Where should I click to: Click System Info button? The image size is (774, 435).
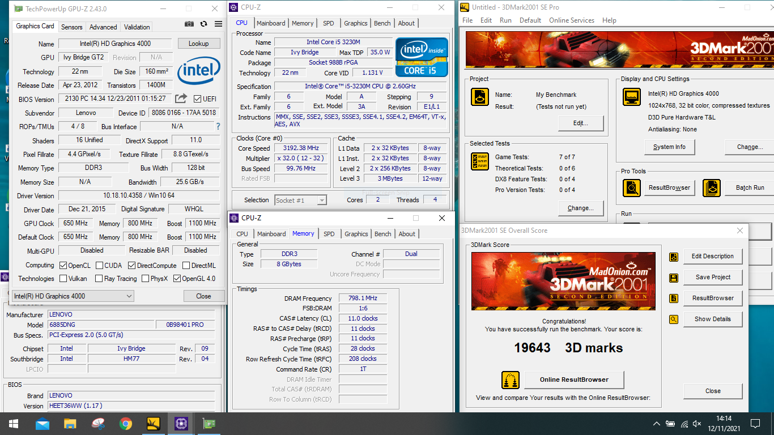669,147
